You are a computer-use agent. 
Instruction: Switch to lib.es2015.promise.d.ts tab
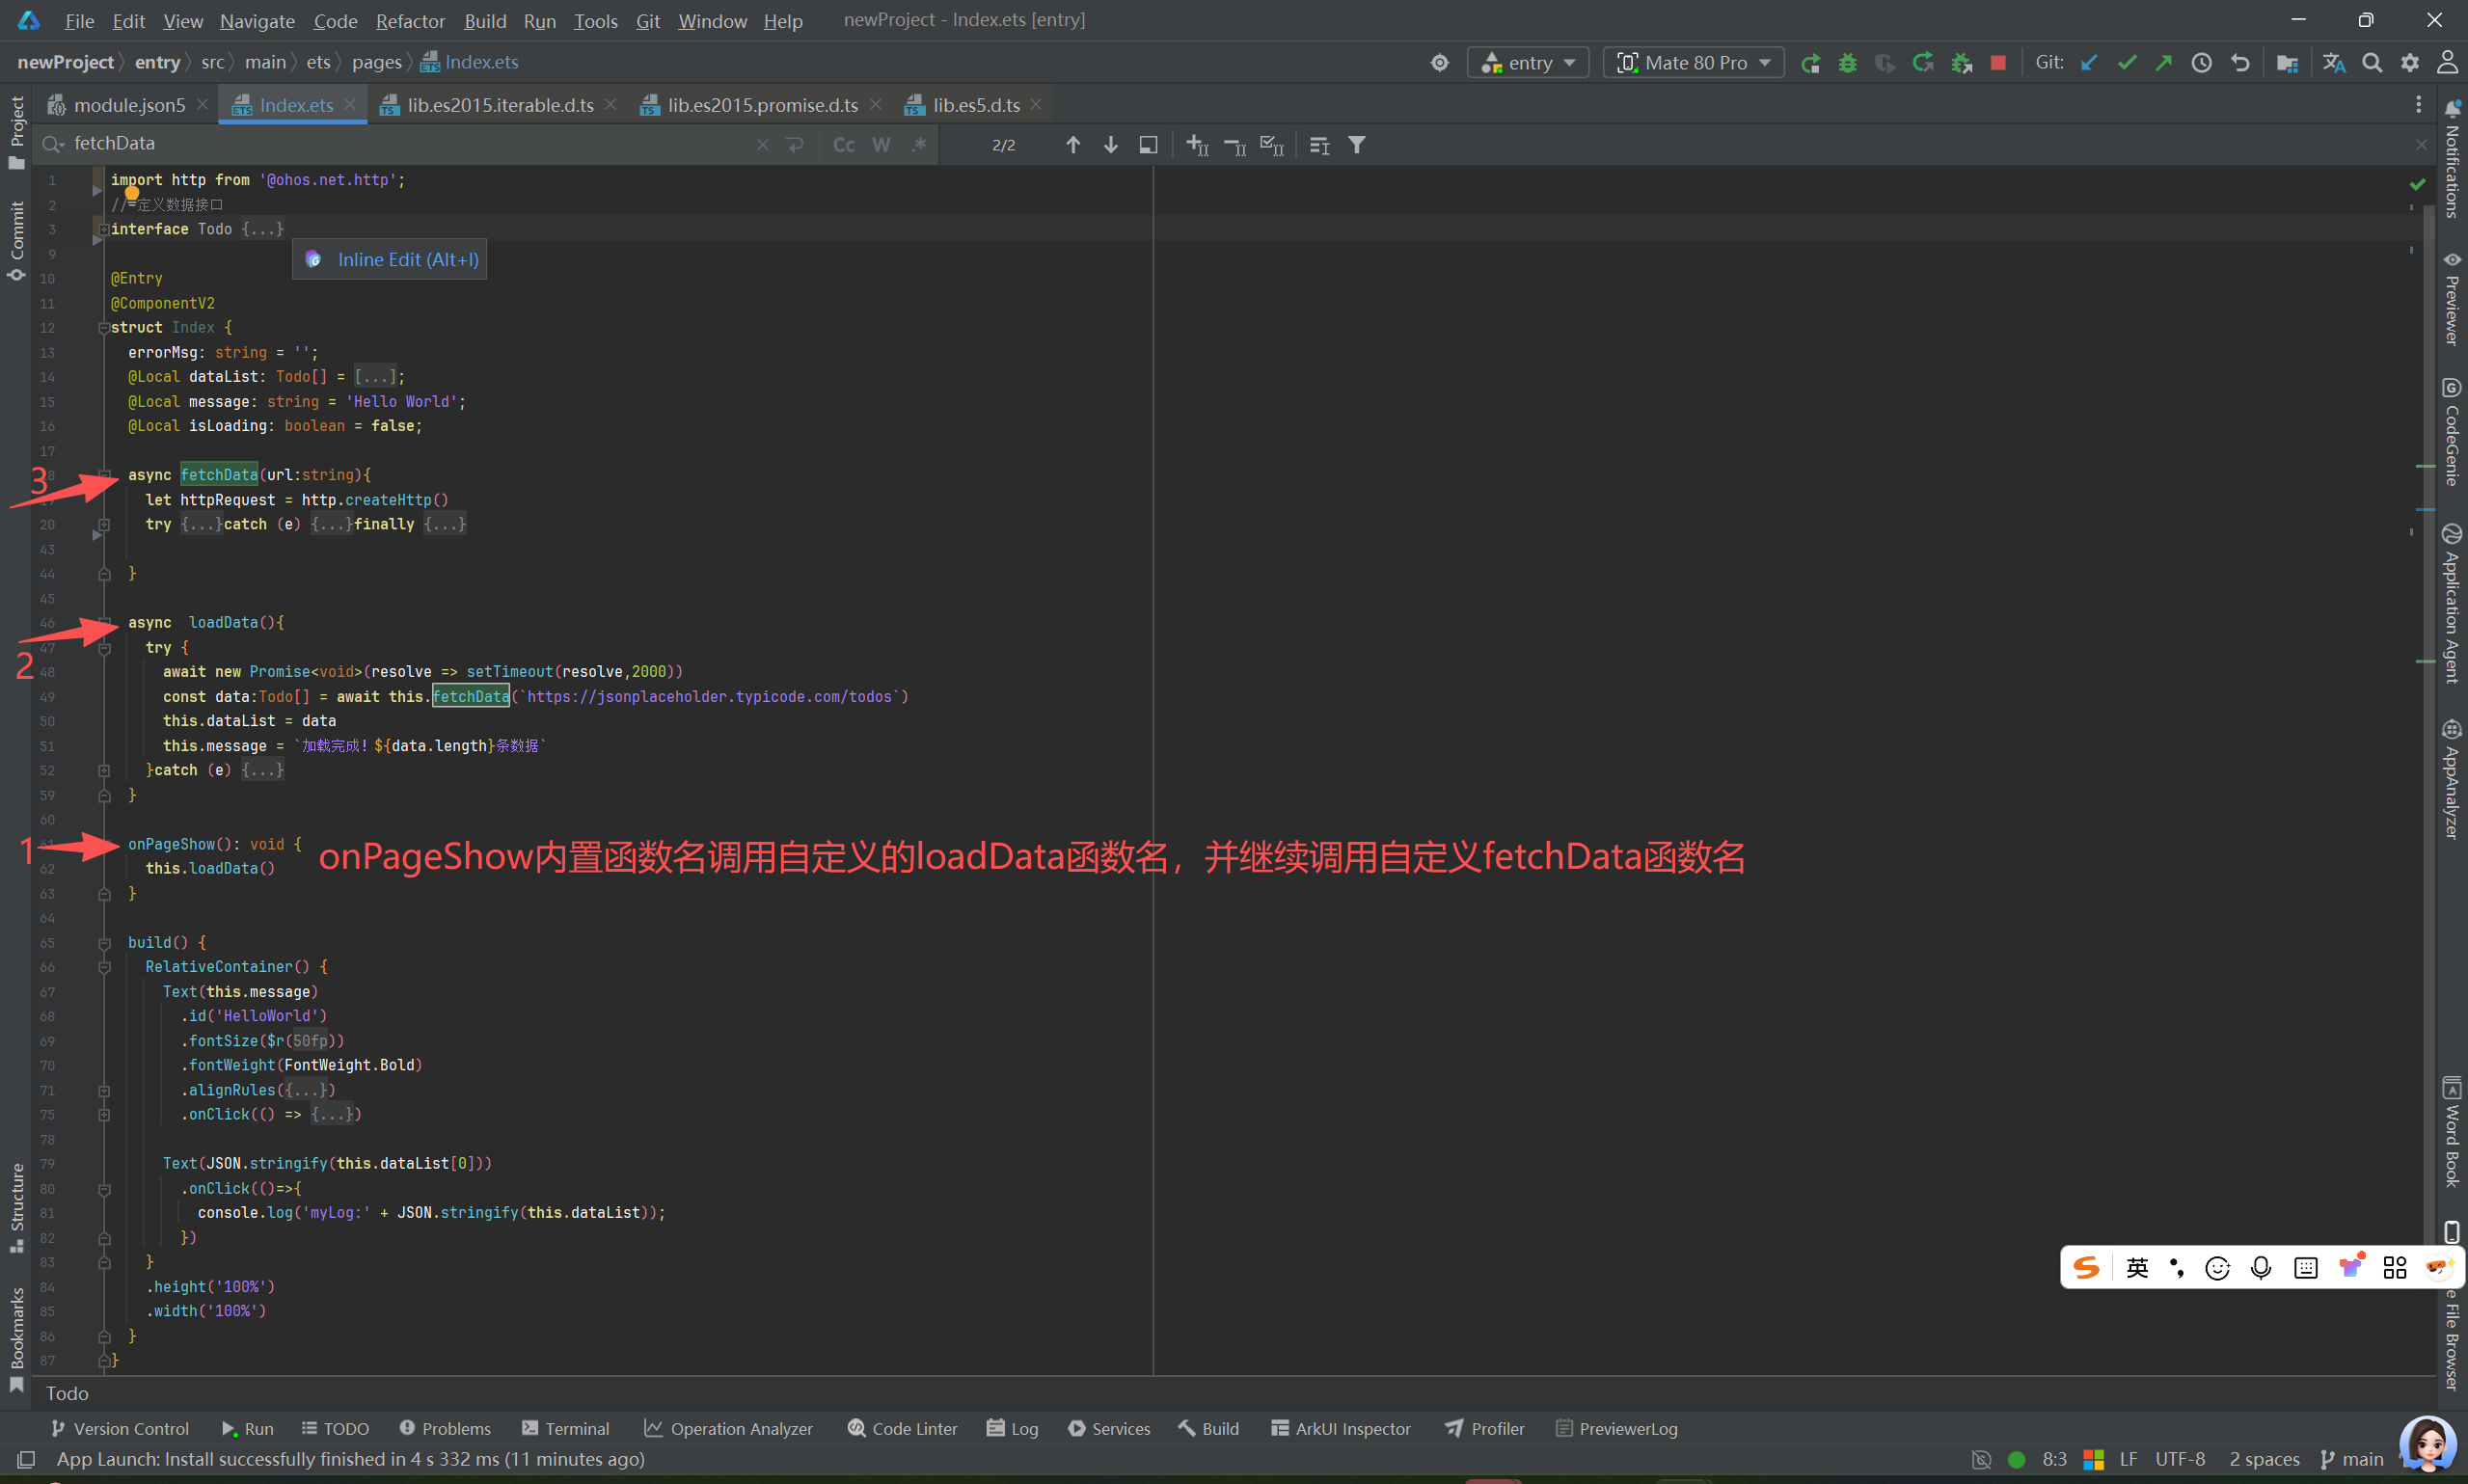(x=762, y=105)
